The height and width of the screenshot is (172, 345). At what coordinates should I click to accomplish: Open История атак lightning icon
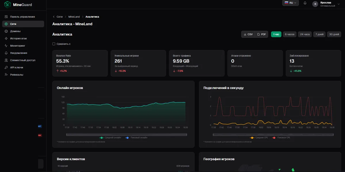tap(6, 38)
